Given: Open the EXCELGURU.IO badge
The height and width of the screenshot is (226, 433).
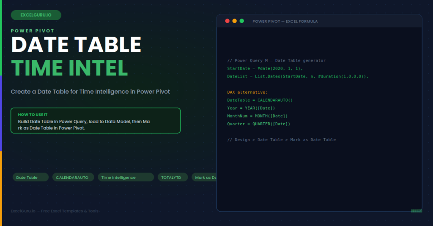Looking at the screenshot, I should tap(36, 15).
